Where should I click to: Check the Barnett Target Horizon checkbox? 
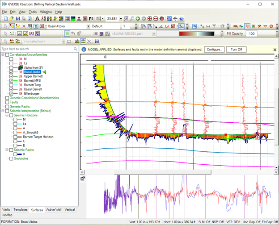(x=15, y=137)
